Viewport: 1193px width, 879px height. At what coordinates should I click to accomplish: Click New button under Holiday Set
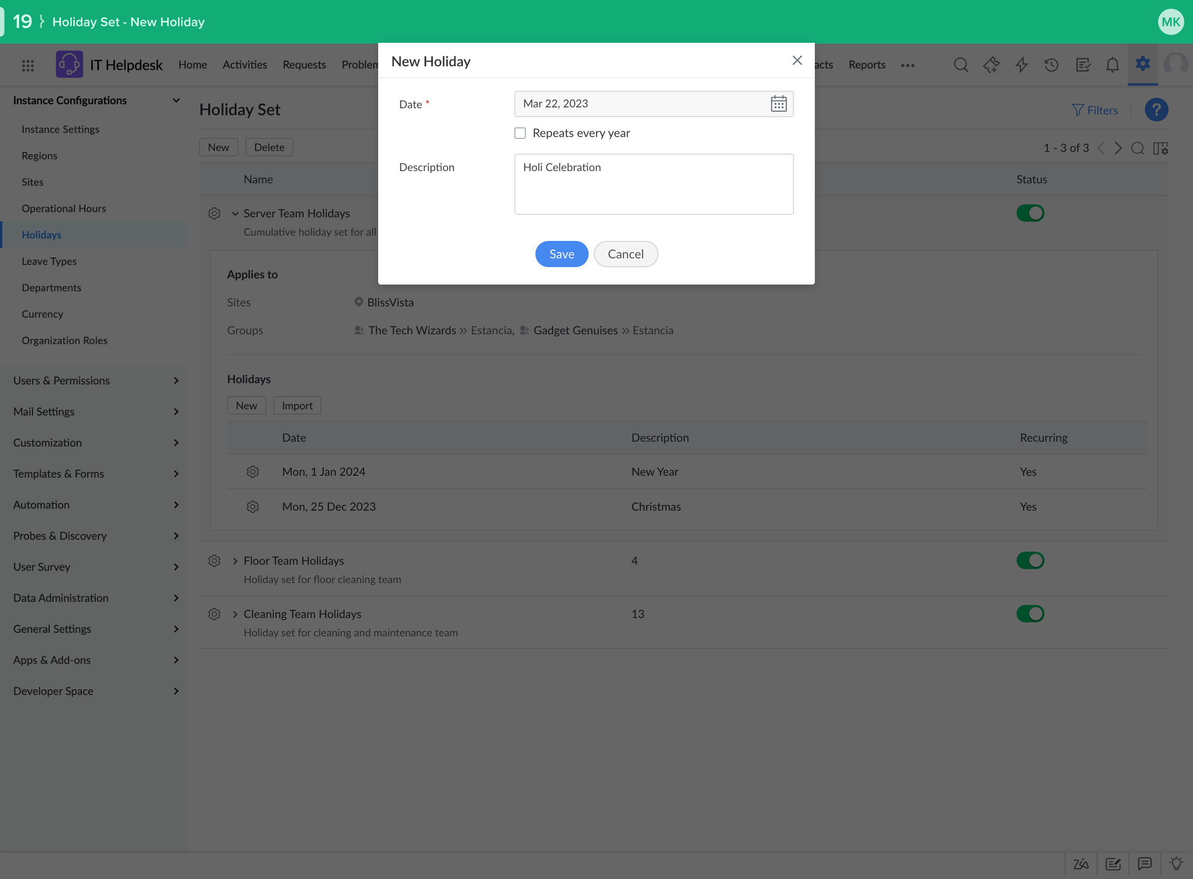pos(218,148)
